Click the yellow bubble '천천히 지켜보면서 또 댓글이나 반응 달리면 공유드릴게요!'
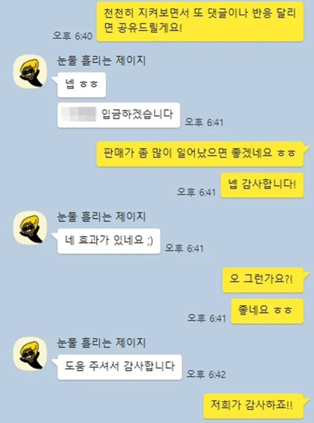Image resolution: width=314 pixels, height=423 pixels. pyautogui.click(x=200, y=21)
